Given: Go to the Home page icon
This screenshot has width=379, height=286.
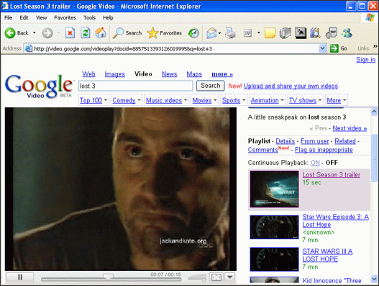Looking at the screenshot, I should coord(101,33).
